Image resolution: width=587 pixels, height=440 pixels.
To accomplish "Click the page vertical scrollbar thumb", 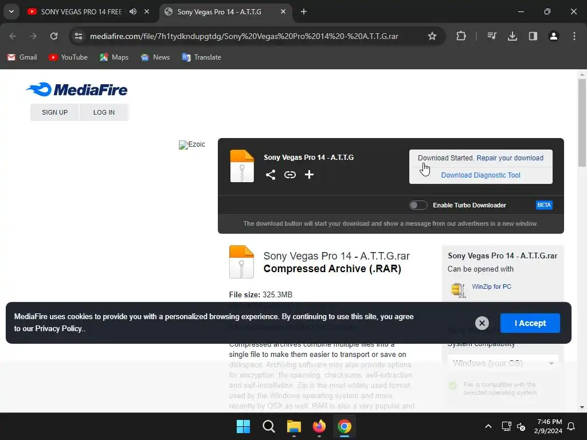I will point(582,123).
